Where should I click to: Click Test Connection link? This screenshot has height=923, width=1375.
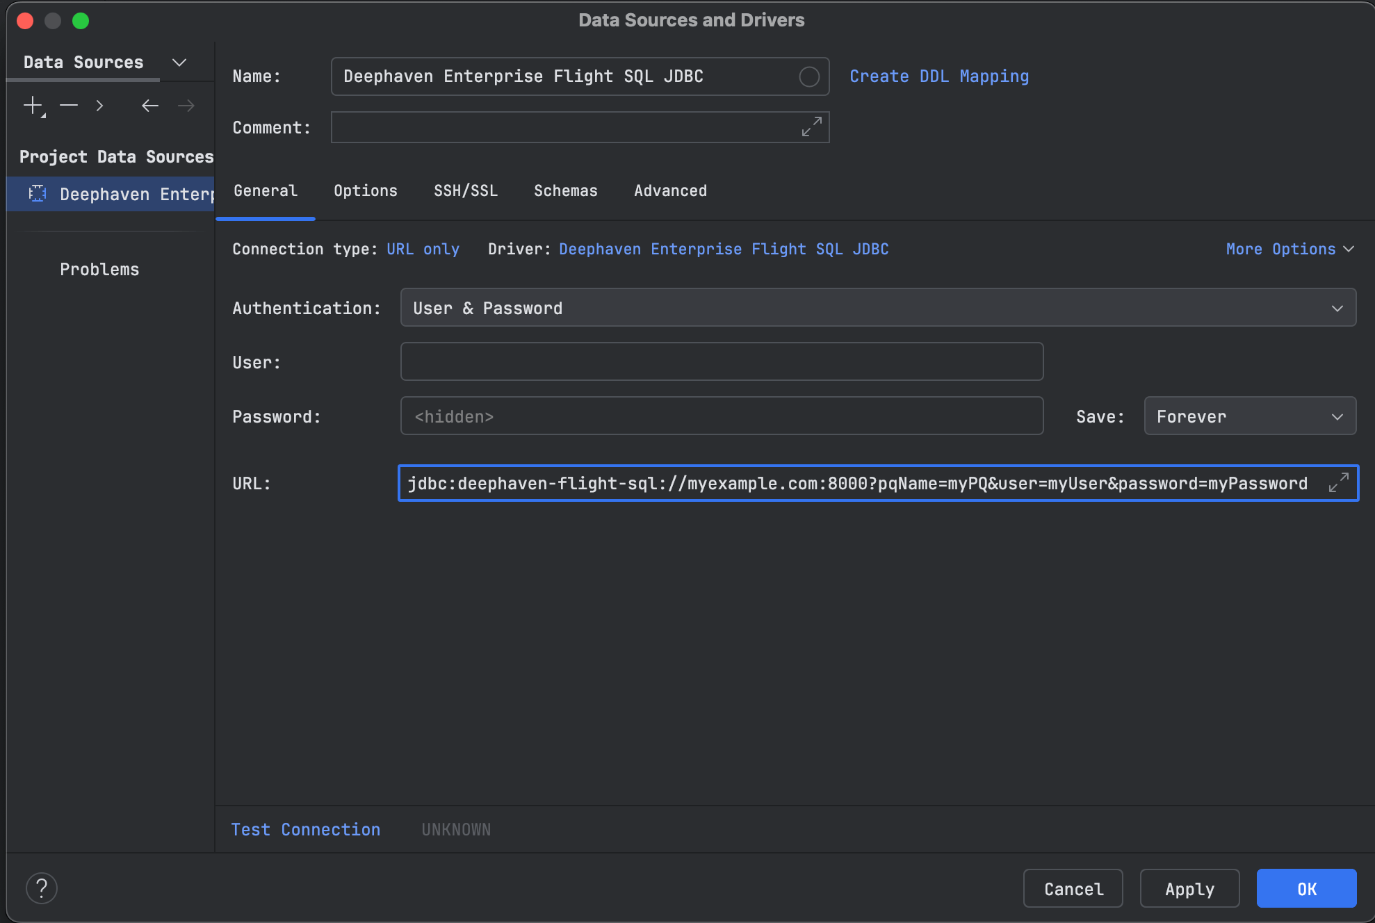[x=306, y=829]
